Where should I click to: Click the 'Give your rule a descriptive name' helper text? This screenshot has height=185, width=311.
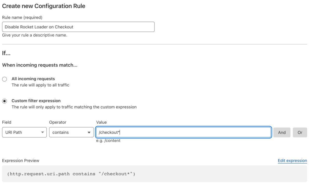point(34,35)
